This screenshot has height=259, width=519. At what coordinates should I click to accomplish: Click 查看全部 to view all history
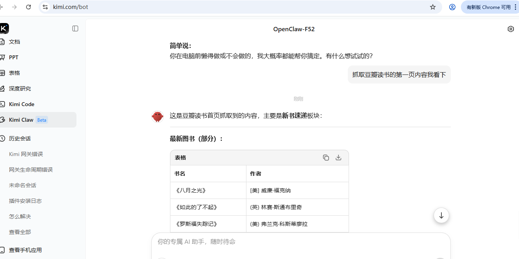pyautogui.click(x=20, y=232)
